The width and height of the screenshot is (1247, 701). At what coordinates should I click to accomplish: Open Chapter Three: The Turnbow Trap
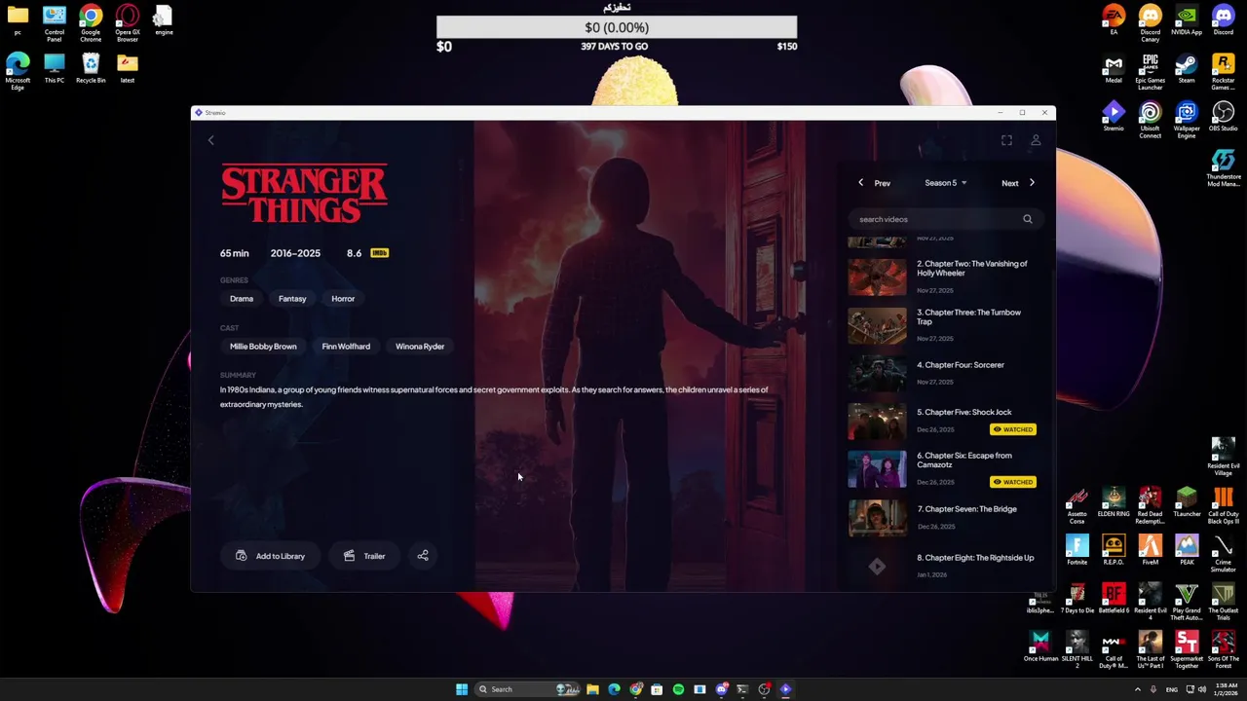(x=944, y=325)
